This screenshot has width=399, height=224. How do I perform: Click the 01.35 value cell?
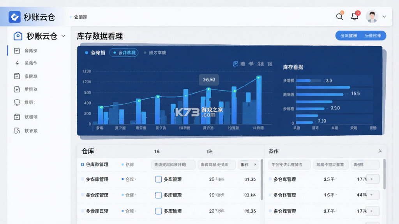point(250,179)
